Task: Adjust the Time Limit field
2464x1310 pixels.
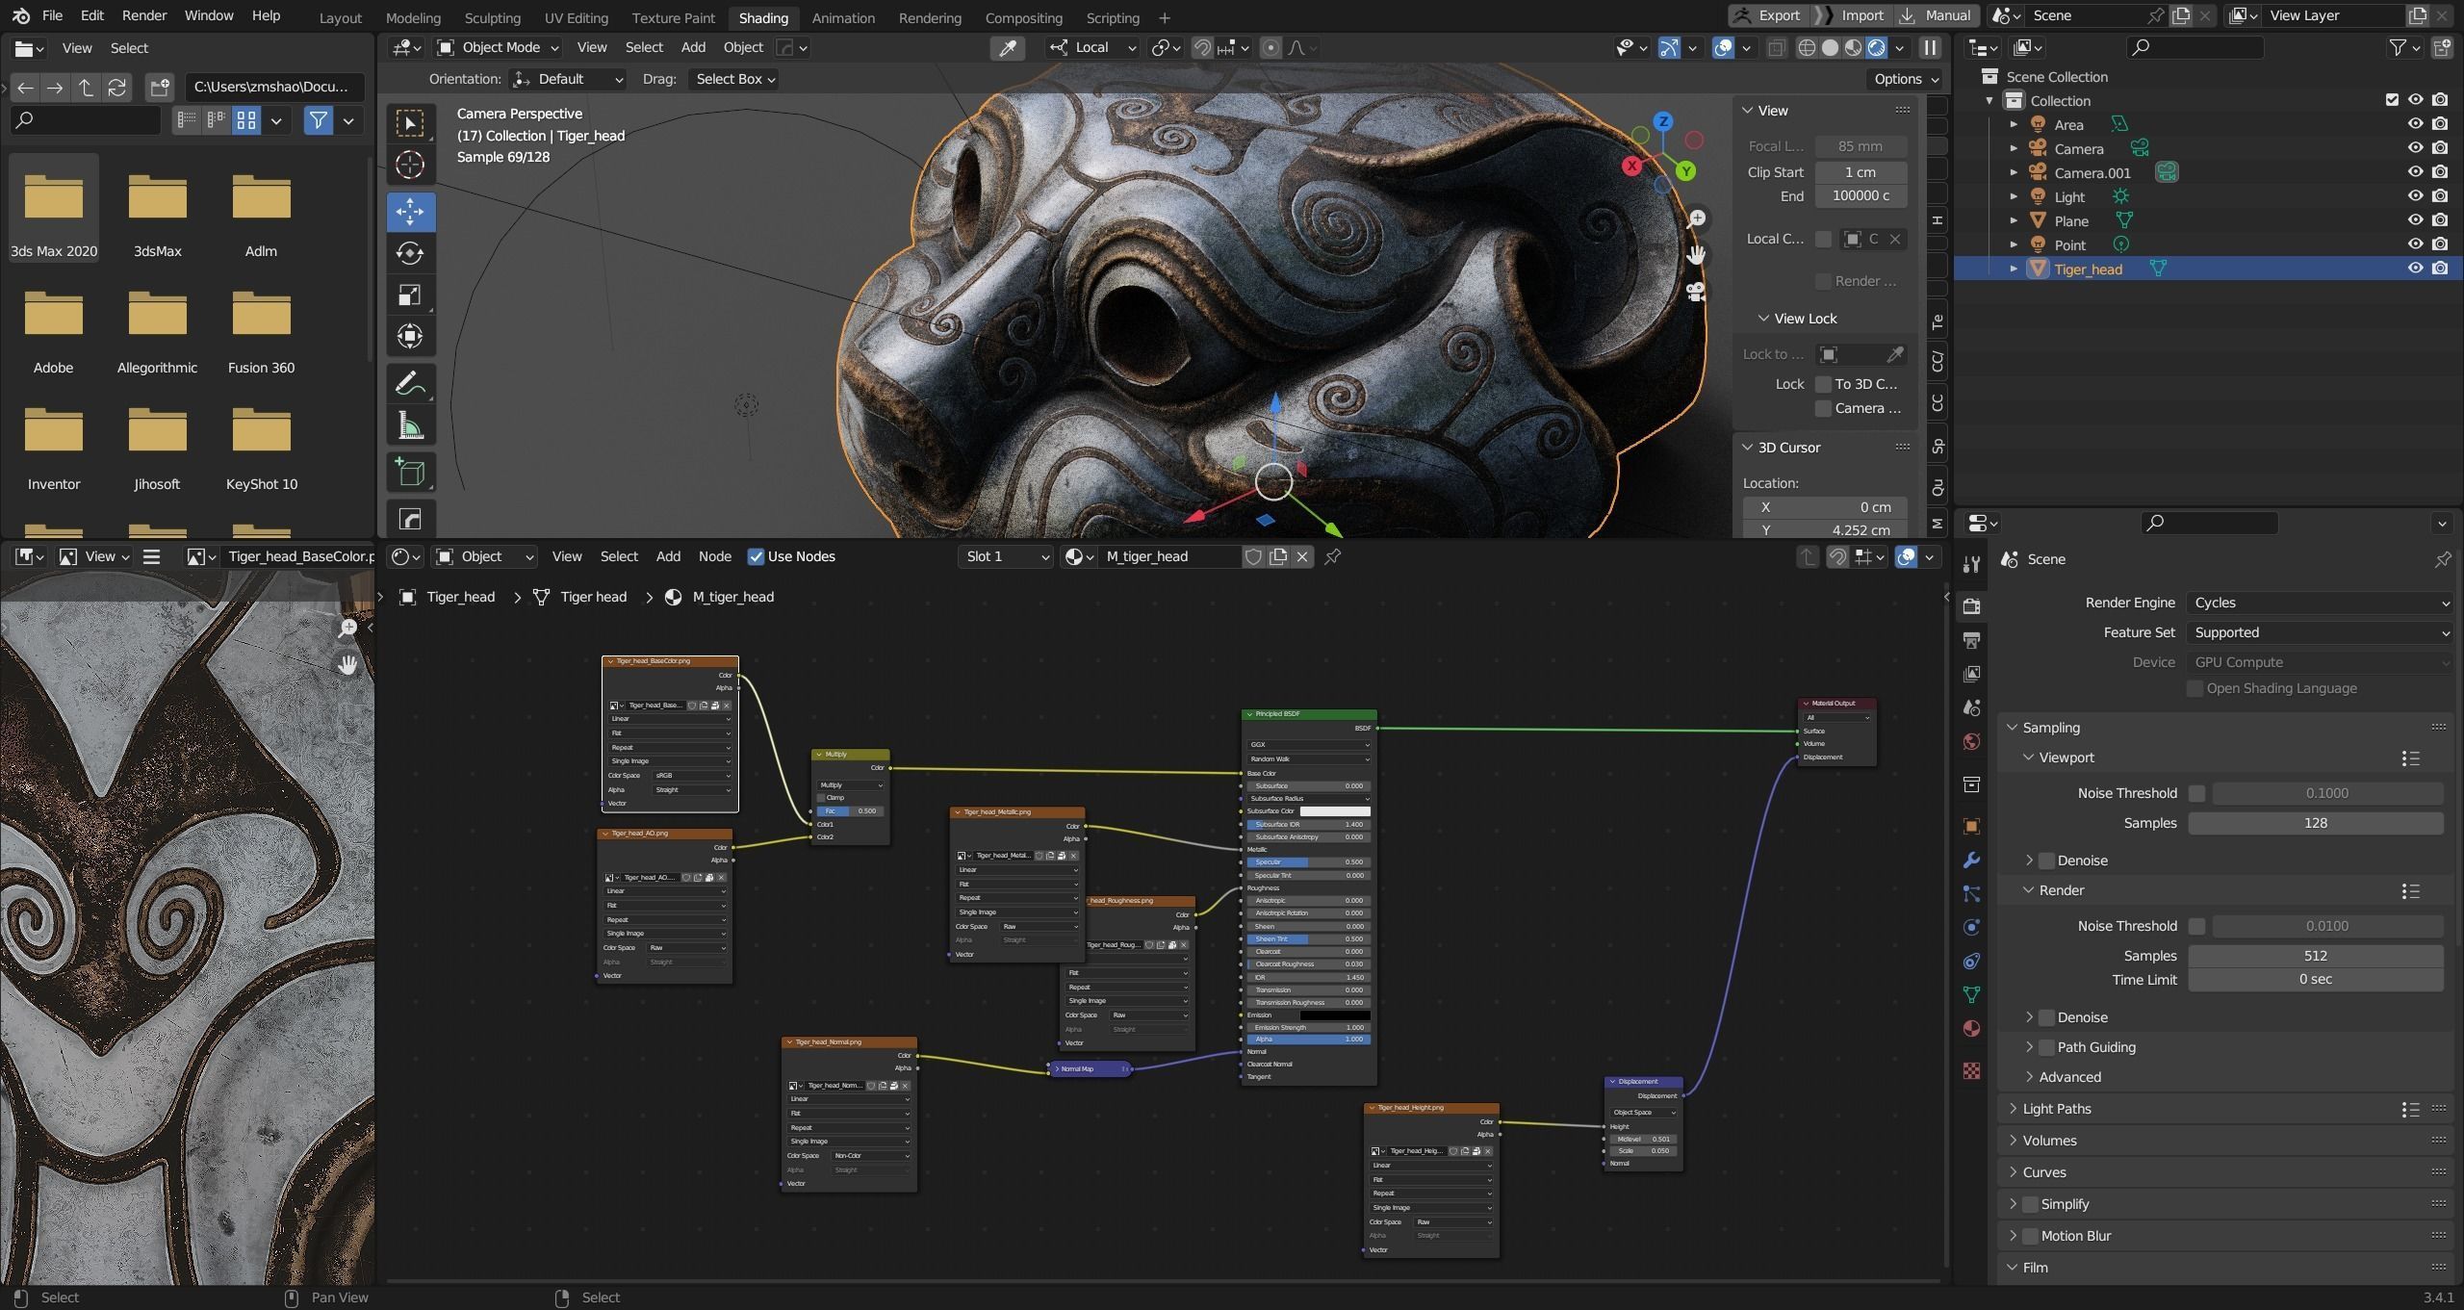Action: point(2315,979)
